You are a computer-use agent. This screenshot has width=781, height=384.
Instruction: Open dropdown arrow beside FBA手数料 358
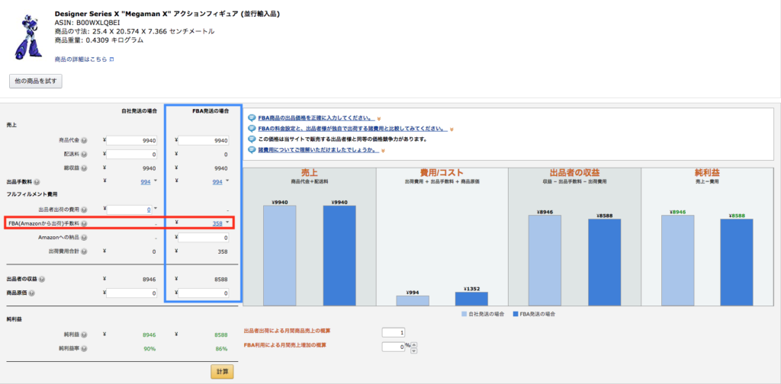[227, 222]
